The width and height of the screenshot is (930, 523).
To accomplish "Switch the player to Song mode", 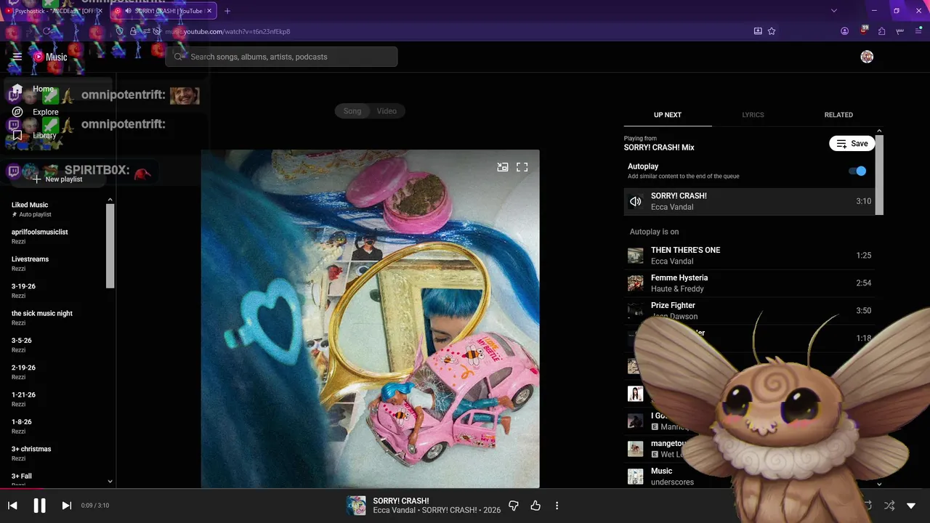I will point(352,111).
